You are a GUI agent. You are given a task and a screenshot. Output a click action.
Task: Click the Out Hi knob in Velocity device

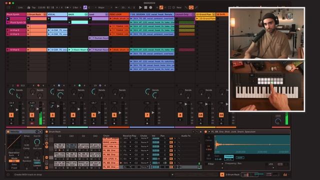coord(37,141)
